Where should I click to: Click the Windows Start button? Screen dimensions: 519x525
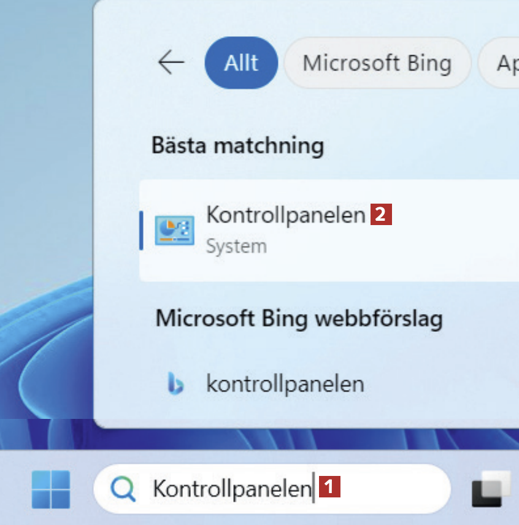tap(51, 489)
